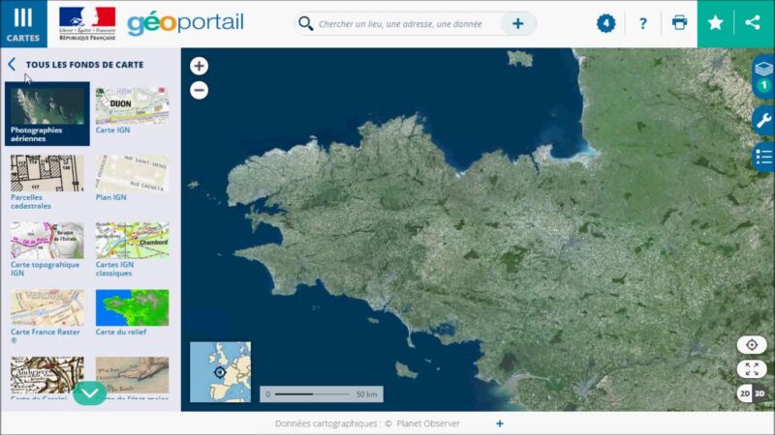Open favorites with the star icon
This screenshot has height=435, width=775.
[x=716, y=23]
